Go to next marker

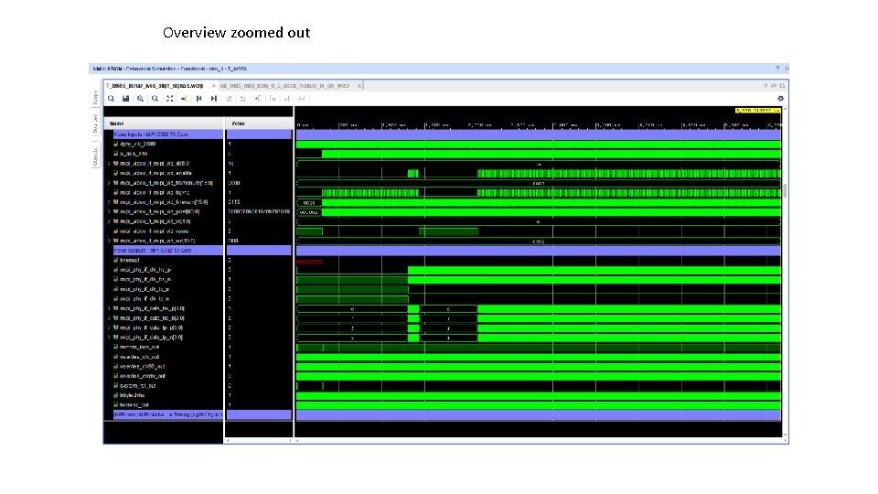tap(286, 99)
